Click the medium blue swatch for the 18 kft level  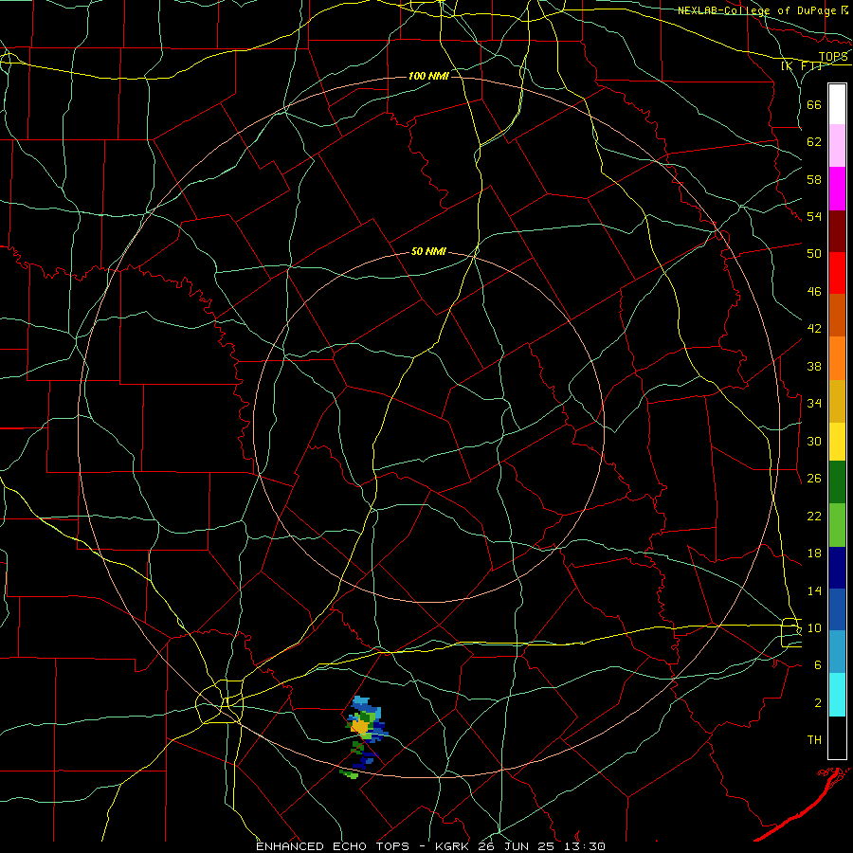click(837, 609)
